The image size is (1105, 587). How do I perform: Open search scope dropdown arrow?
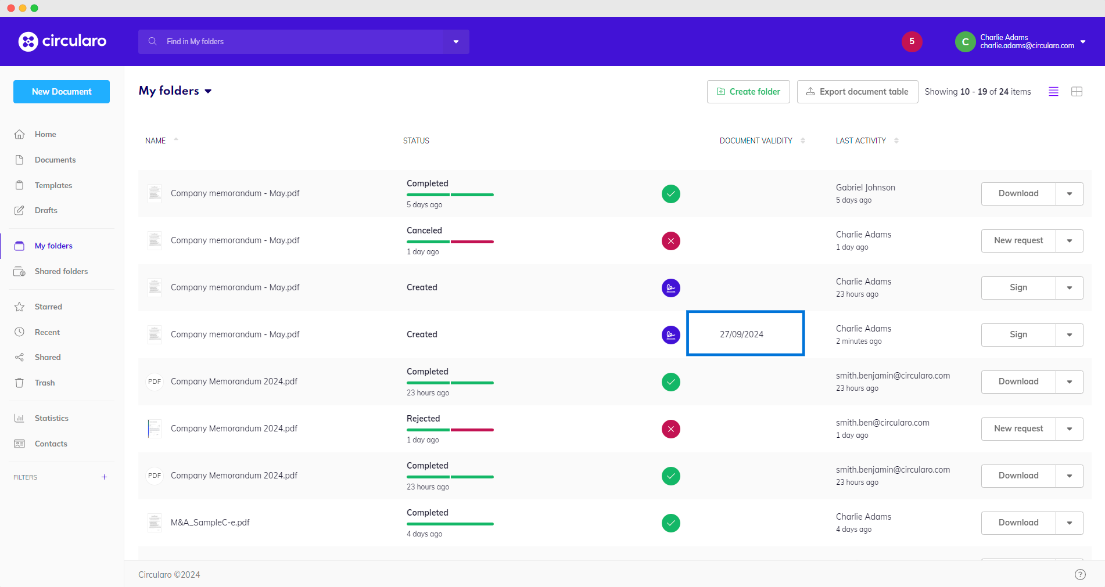456,42
